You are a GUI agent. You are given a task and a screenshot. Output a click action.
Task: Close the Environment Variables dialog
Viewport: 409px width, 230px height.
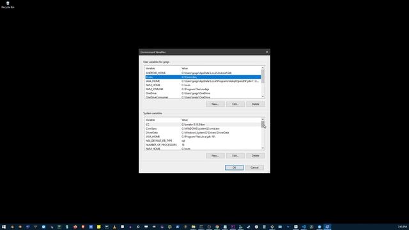pos(266,52)
